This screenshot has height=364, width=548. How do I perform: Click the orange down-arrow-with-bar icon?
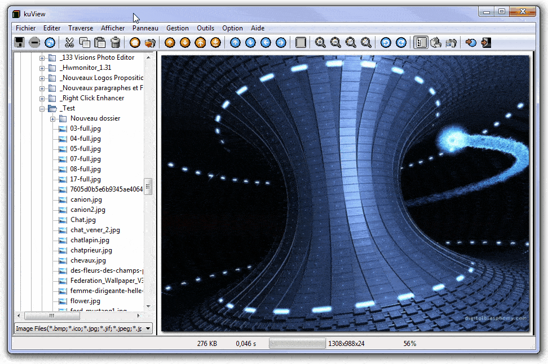pos(215,43)
